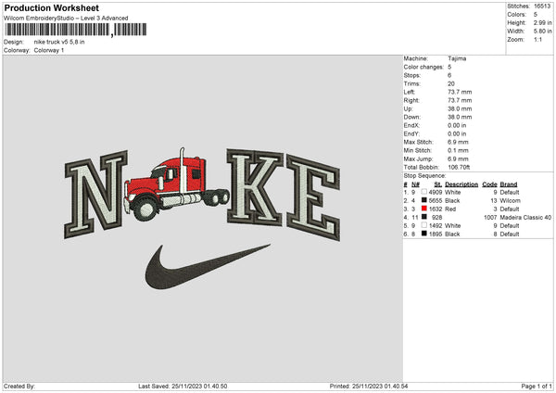Image resolution: width=556 pixels, height=393 pixels.
Task: Click the white swatch in stop row 5
Action: [x=424, y=225]
